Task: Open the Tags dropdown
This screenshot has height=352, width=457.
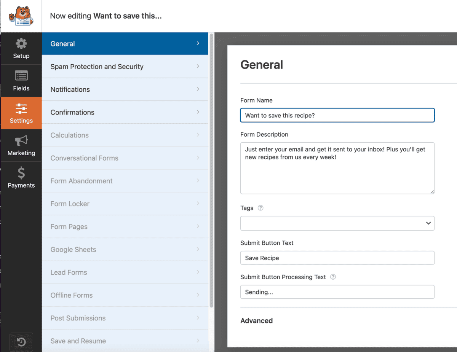Action: pos(337,223)
